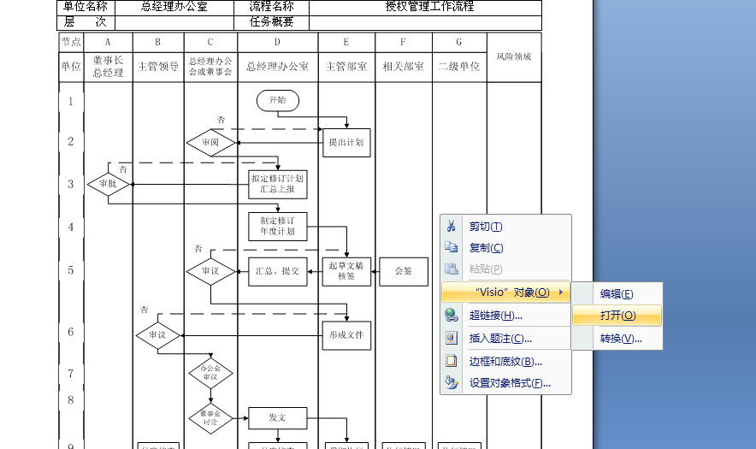Click the 拟定修订计划汇总上报 box
Viewport: 756px width, 449px height.
(x=278, y=184)
